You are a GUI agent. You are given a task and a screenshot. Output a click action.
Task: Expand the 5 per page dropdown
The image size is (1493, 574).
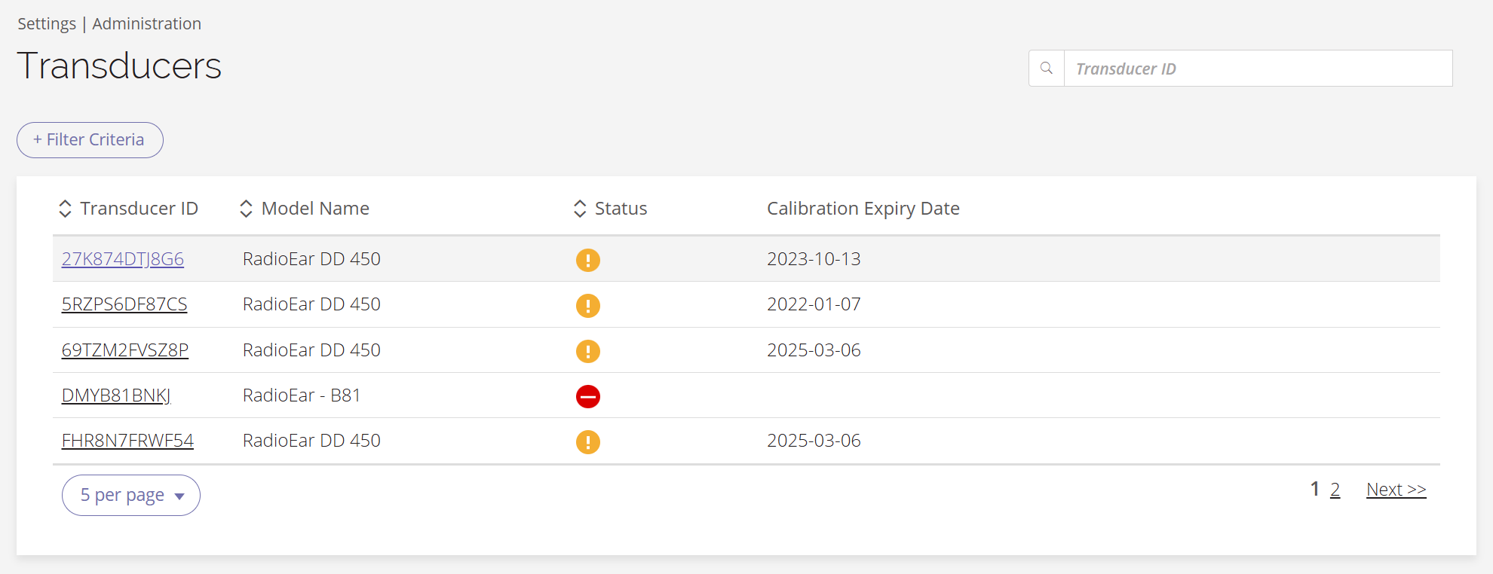pos(131,495)
